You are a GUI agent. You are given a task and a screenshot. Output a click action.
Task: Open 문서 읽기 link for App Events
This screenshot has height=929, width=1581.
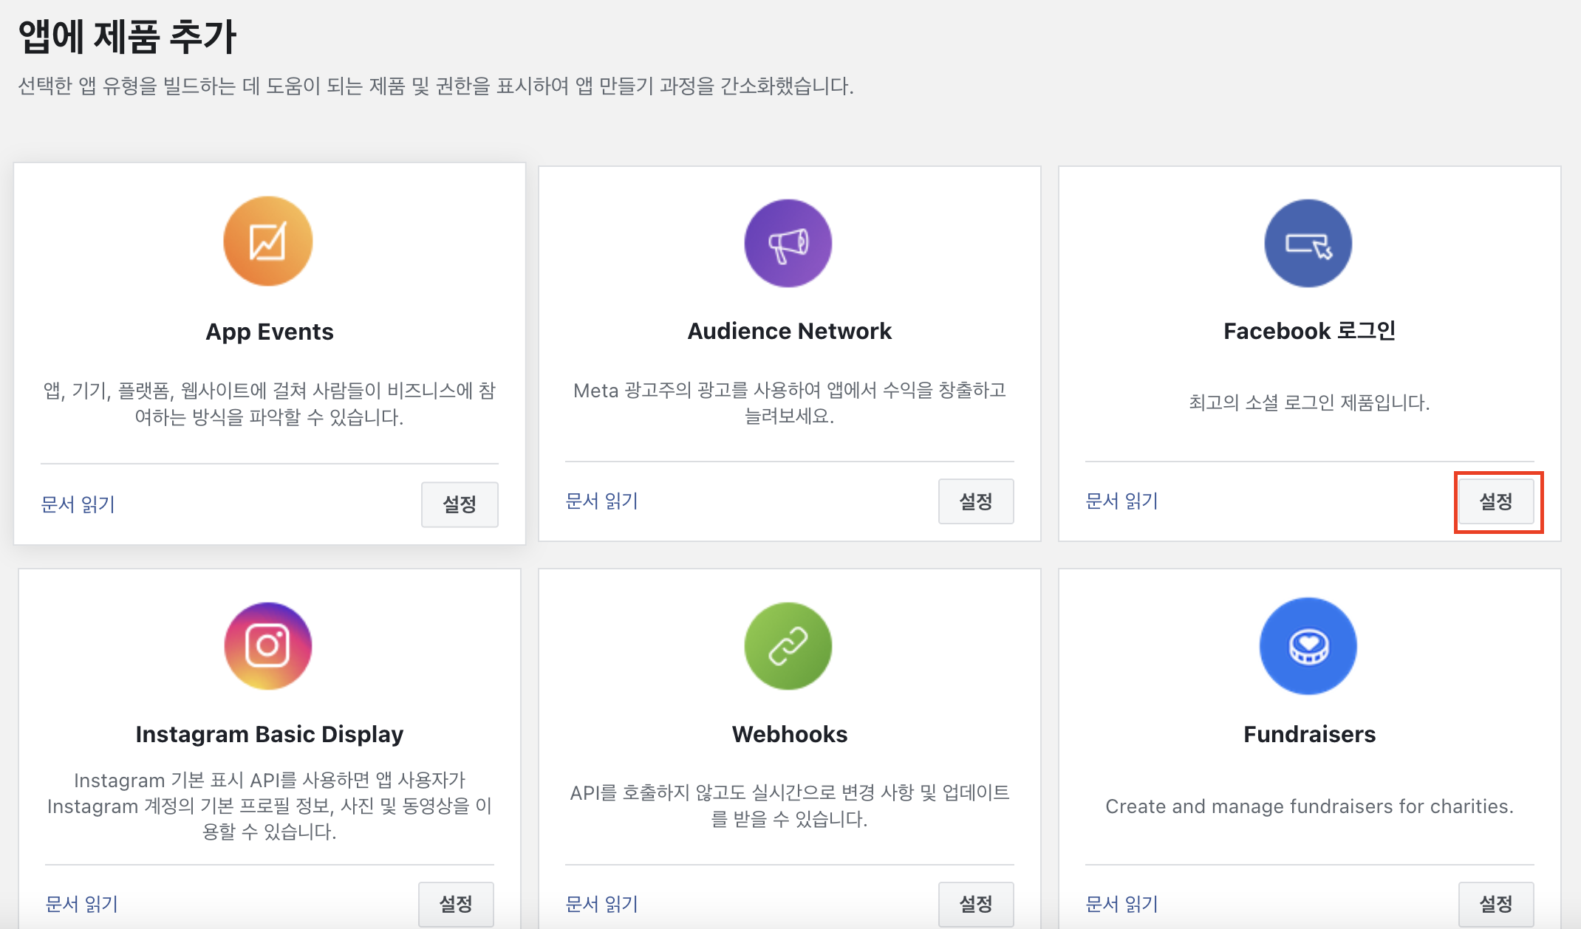tap(78, 504)
